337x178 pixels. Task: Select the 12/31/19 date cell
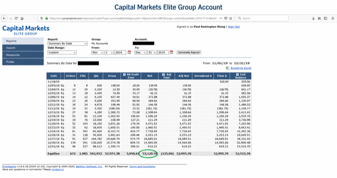click(x=53, y=147)
